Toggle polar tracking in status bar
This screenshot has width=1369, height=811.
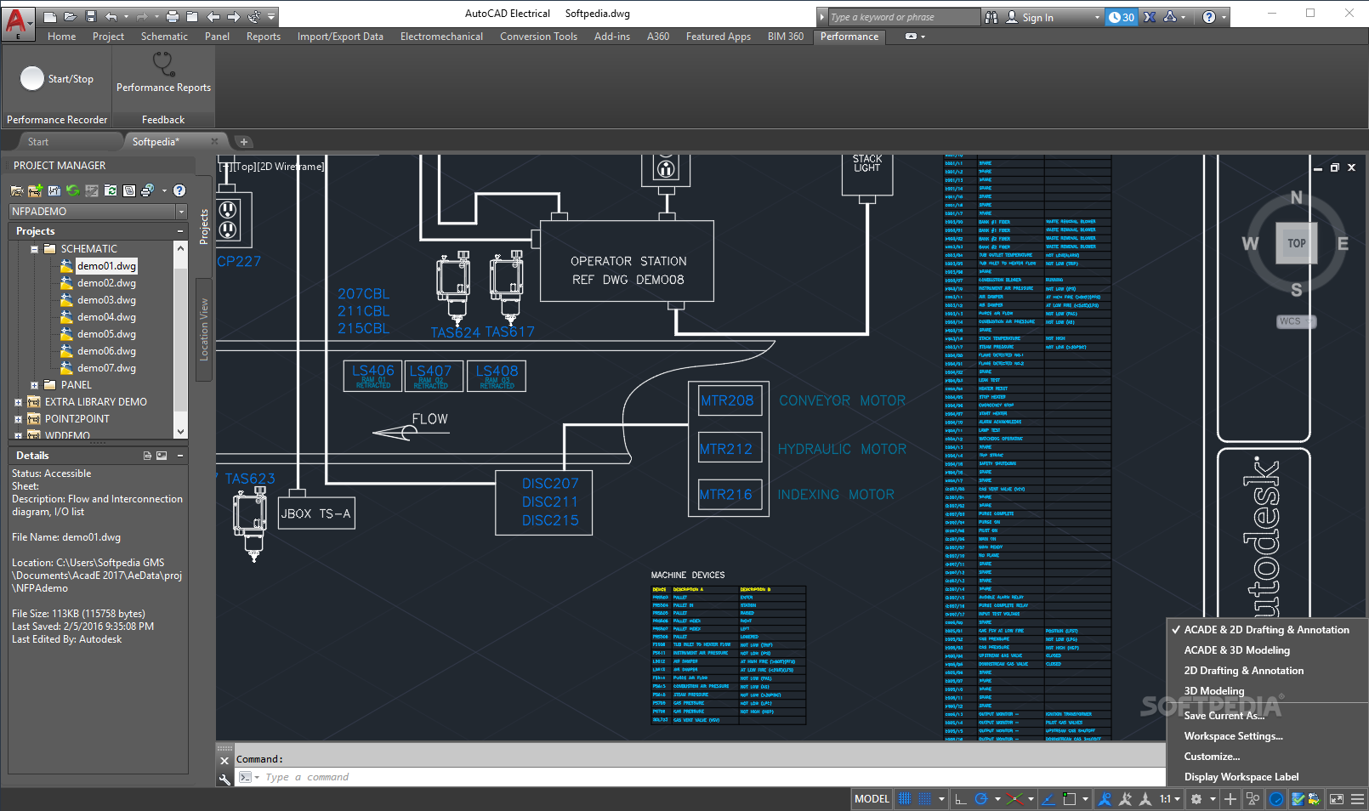coord(981,799)
